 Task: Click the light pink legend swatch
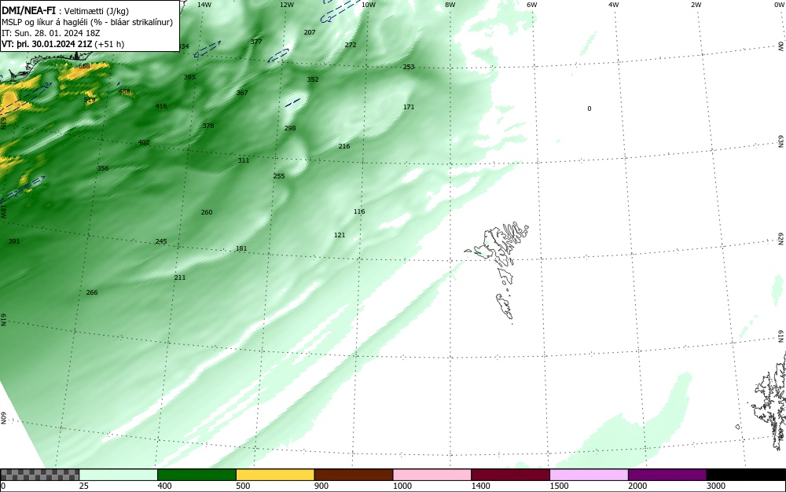(x=432, y=475)
